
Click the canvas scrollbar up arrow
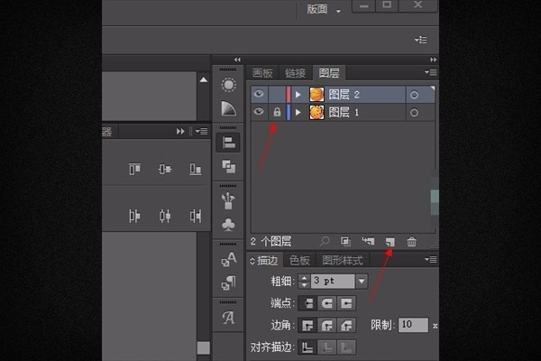coord(204,79)
